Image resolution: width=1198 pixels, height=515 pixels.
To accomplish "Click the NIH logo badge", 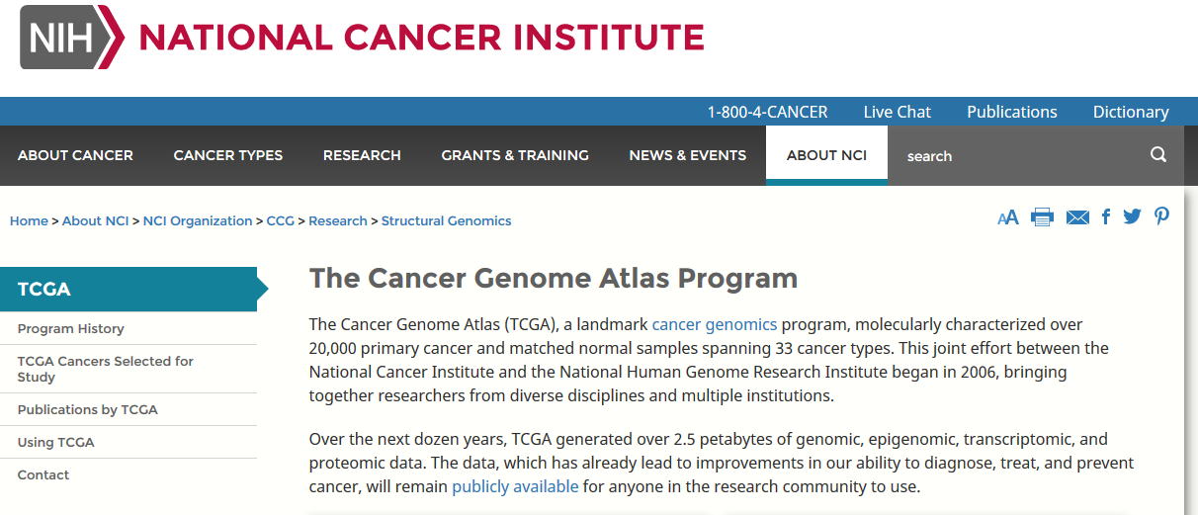I will (72, 38).
